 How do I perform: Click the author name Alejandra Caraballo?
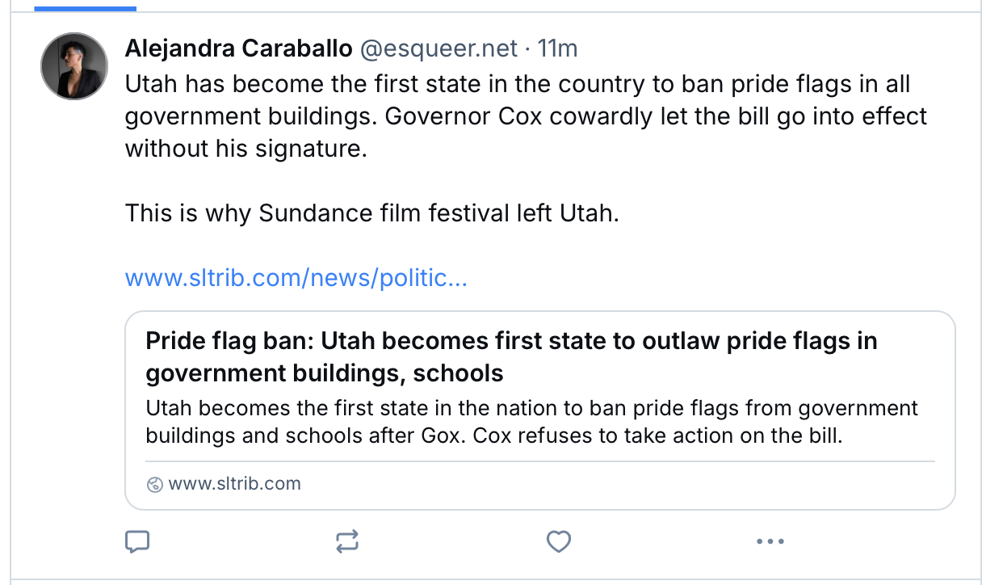(x=238, y=49)
